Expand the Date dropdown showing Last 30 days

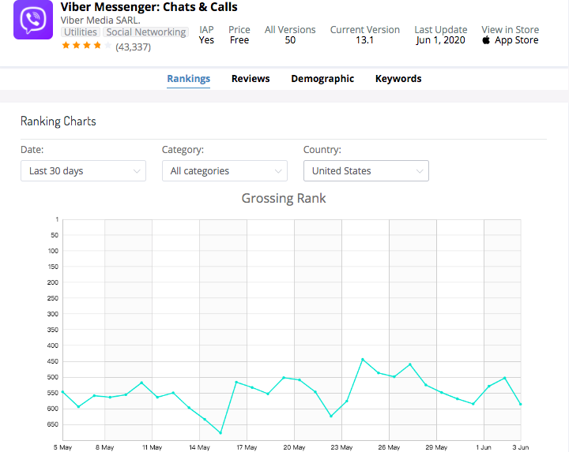point(83,170)
